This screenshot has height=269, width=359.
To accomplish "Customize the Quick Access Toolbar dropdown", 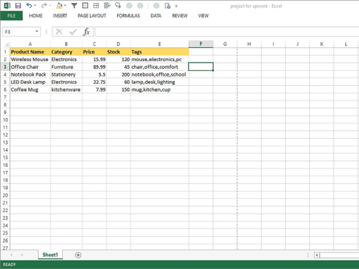I will pyautogui.click(x=176, y=6).
